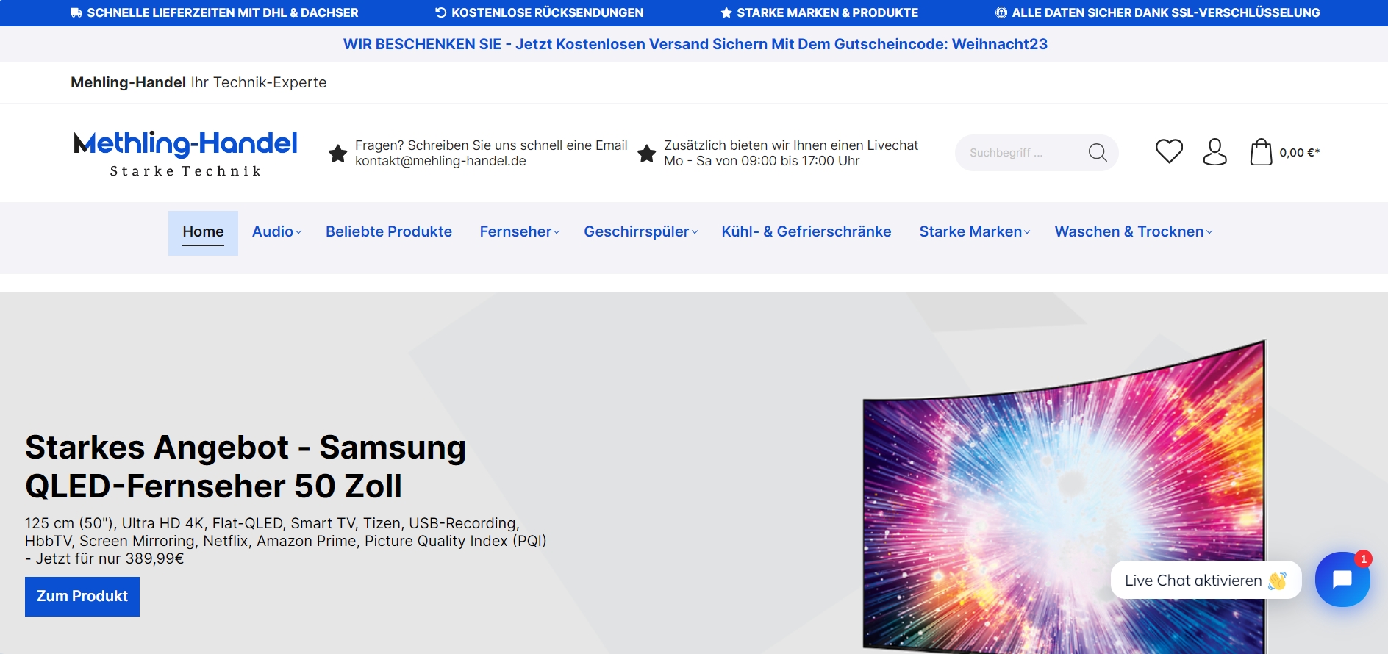Viewport: 1388px width, 654px height.
Task: Click the 0,00 € cart total
Action: pos(1299,153)
